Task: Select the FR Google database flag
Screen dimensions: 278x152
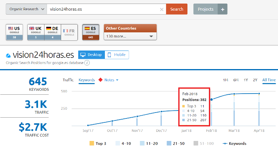Action: pos(69,32)
